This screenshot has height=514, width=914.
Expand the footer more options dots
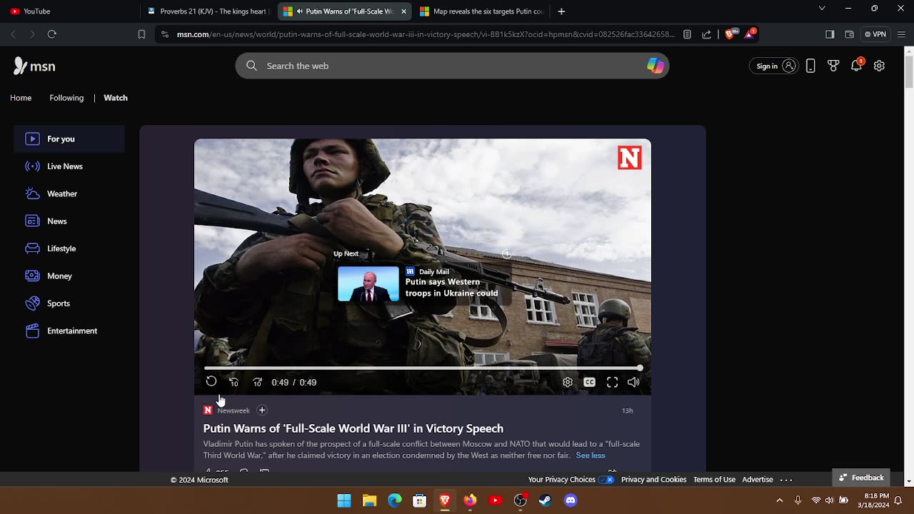[786, 480]
